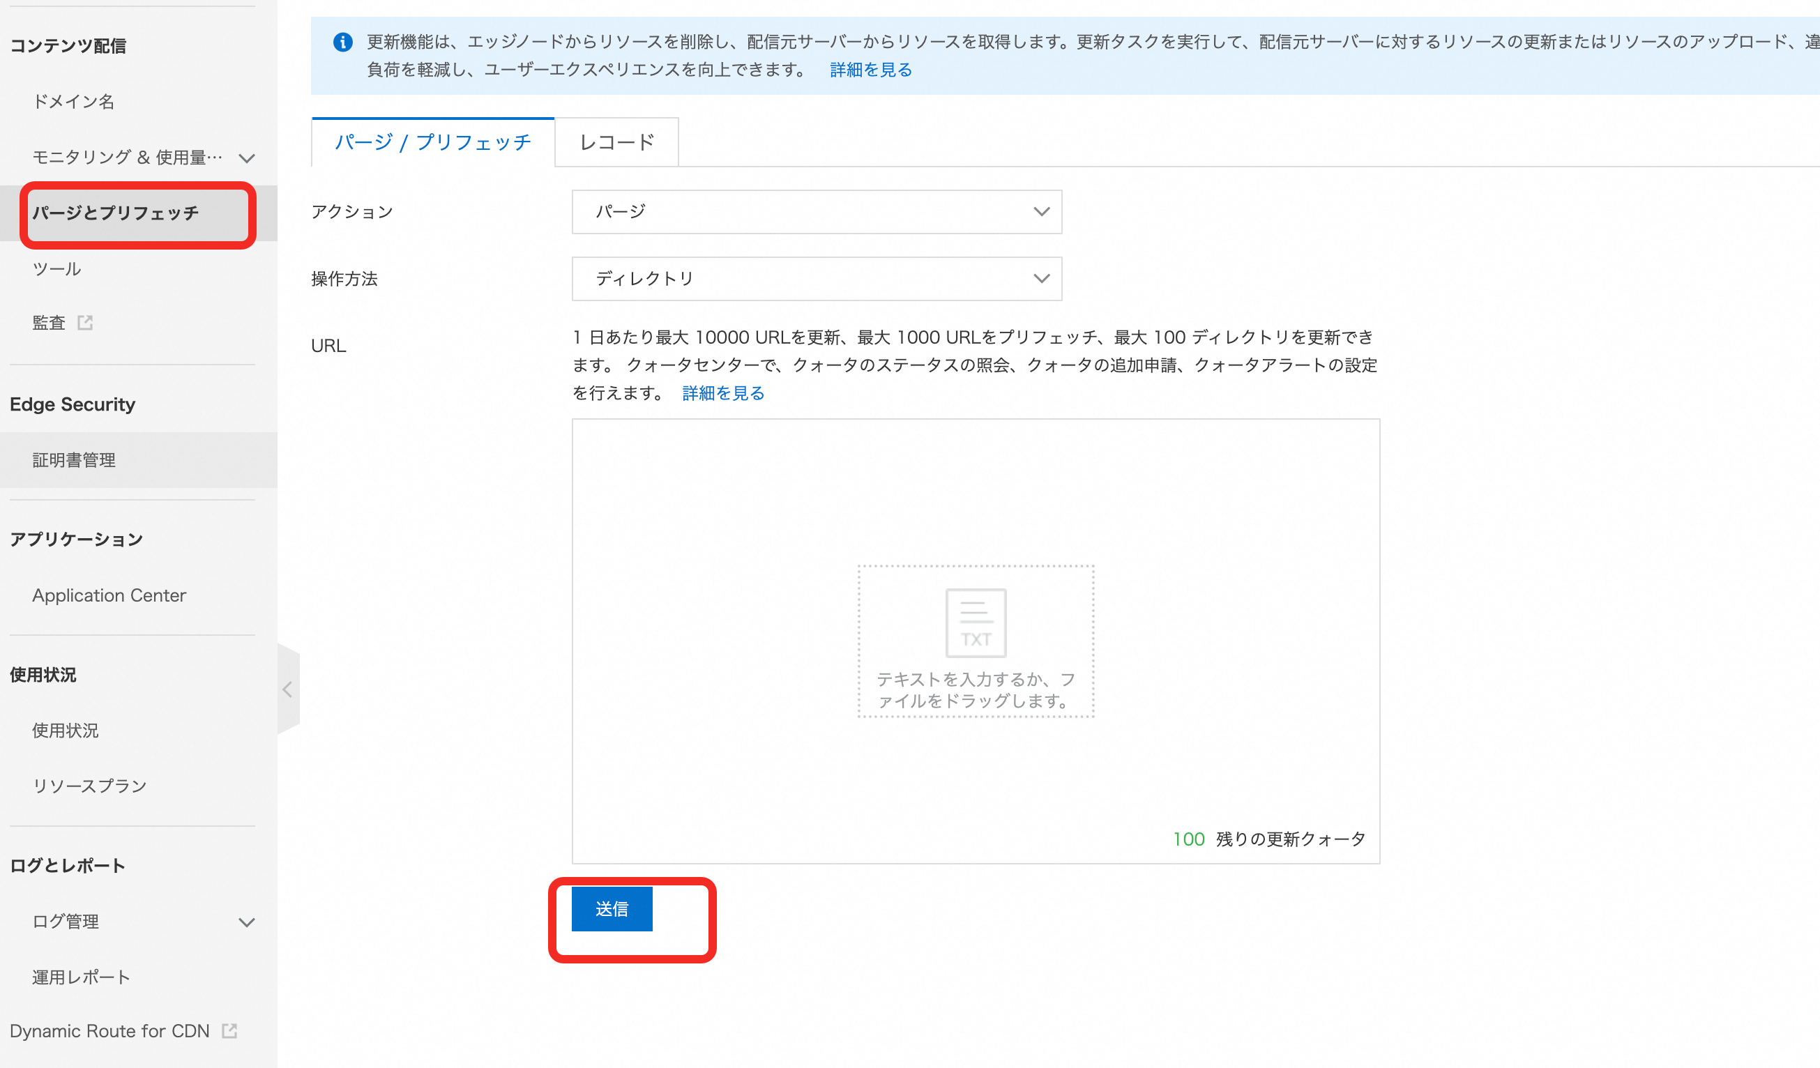Viewport: 1820px width, 1068px height.
Task: Select the パージ / プリフェッチ tab
Action: [x=431, y=142]
